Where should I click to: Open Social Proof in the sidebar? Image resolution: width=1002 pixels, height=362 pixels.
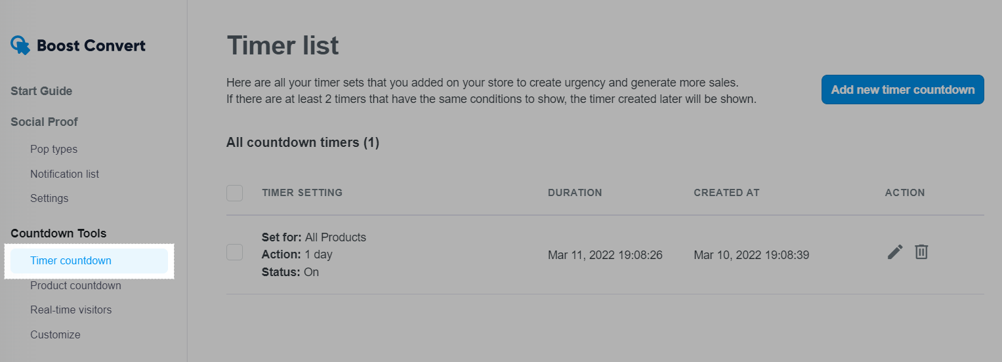click(x=44, y=122)
